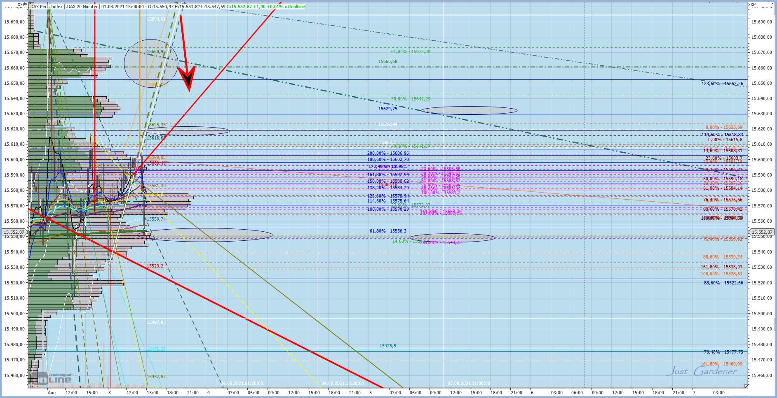Click the label '14,60% - 15608,31'
The height and width of the screenshot is (398, 777).
[723, 151]
